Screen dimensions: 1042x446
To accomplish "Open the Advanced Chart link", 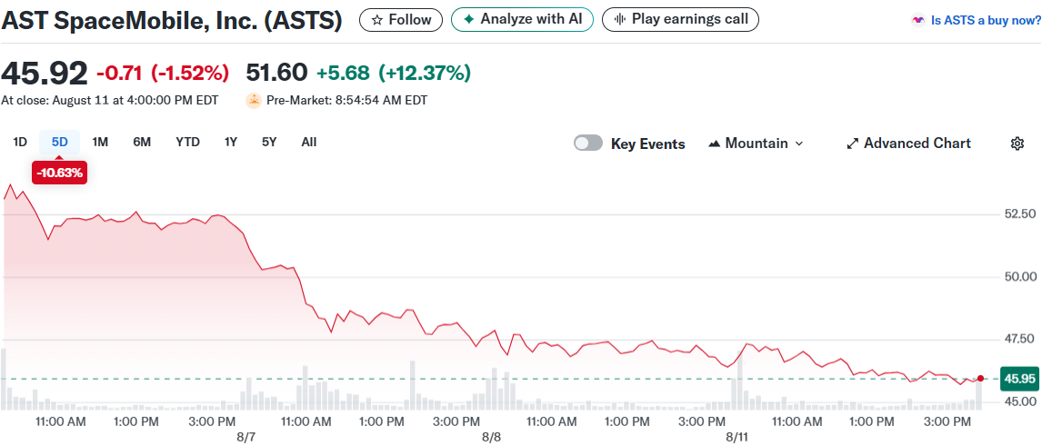I will point(909,144).
